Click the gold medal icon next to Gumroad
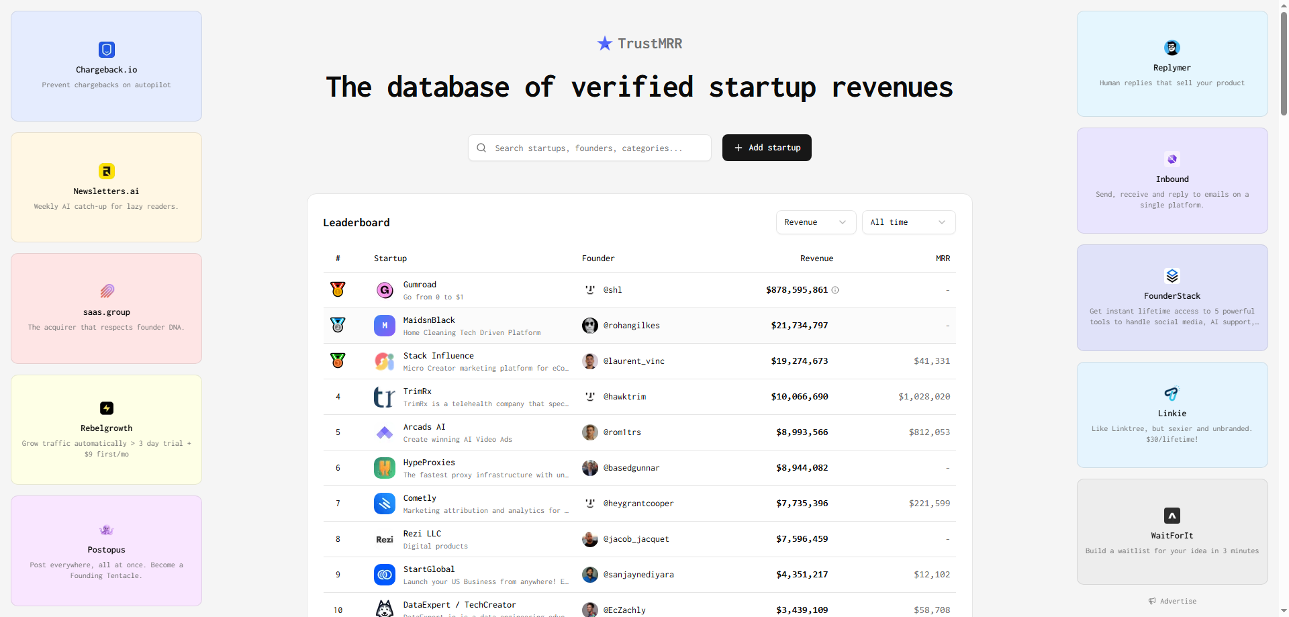The height and width of the screenshot is (617, 1289). (x=338, y=289)
